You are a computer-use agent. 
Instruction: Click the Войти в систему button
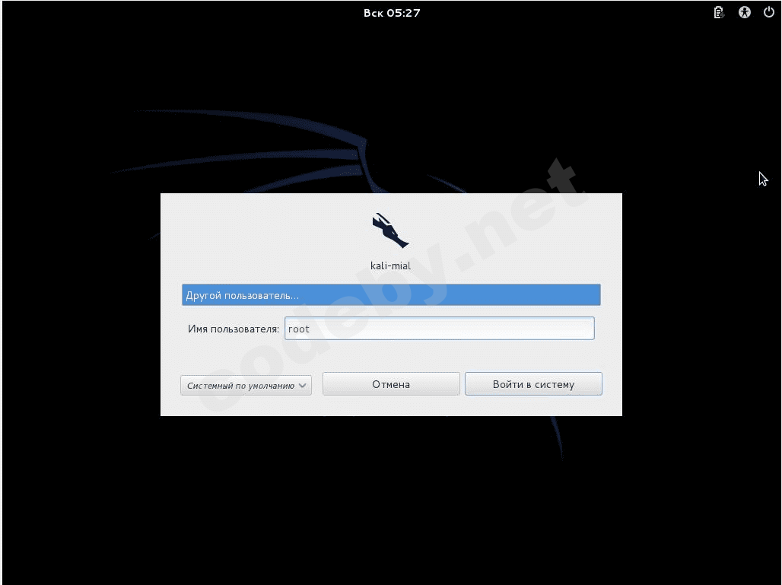[x=533, y=384]
